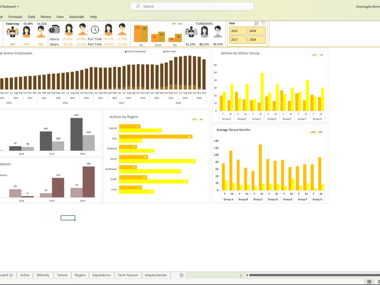Open the Formulas ribbon tab
The image size is (380, 285).
pyautogui.click(x=15, y=17)
